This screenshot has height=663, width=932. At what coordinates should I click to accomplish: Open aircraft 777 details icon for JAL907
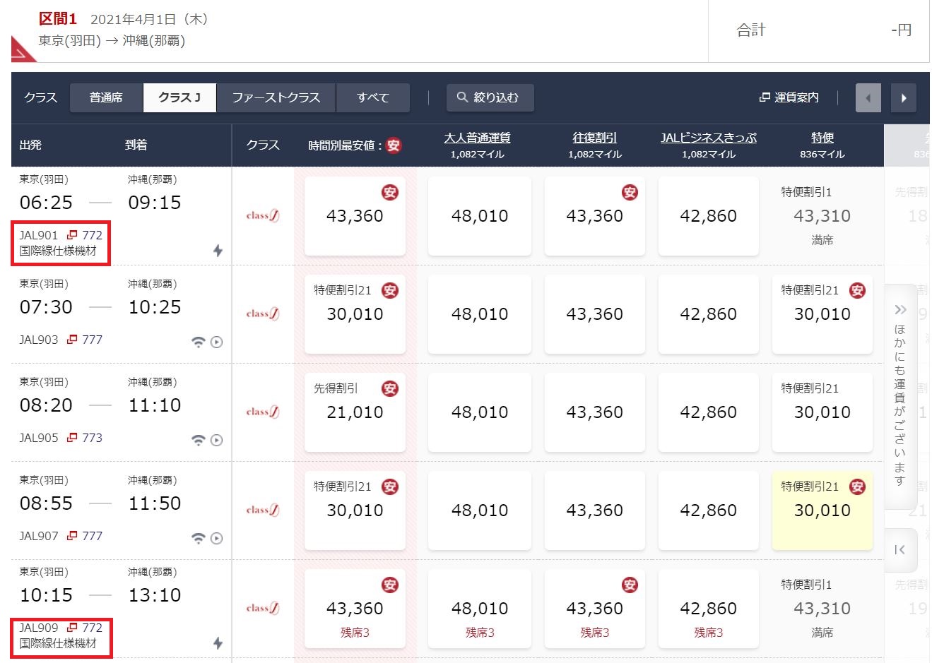[x=72, y=536]
